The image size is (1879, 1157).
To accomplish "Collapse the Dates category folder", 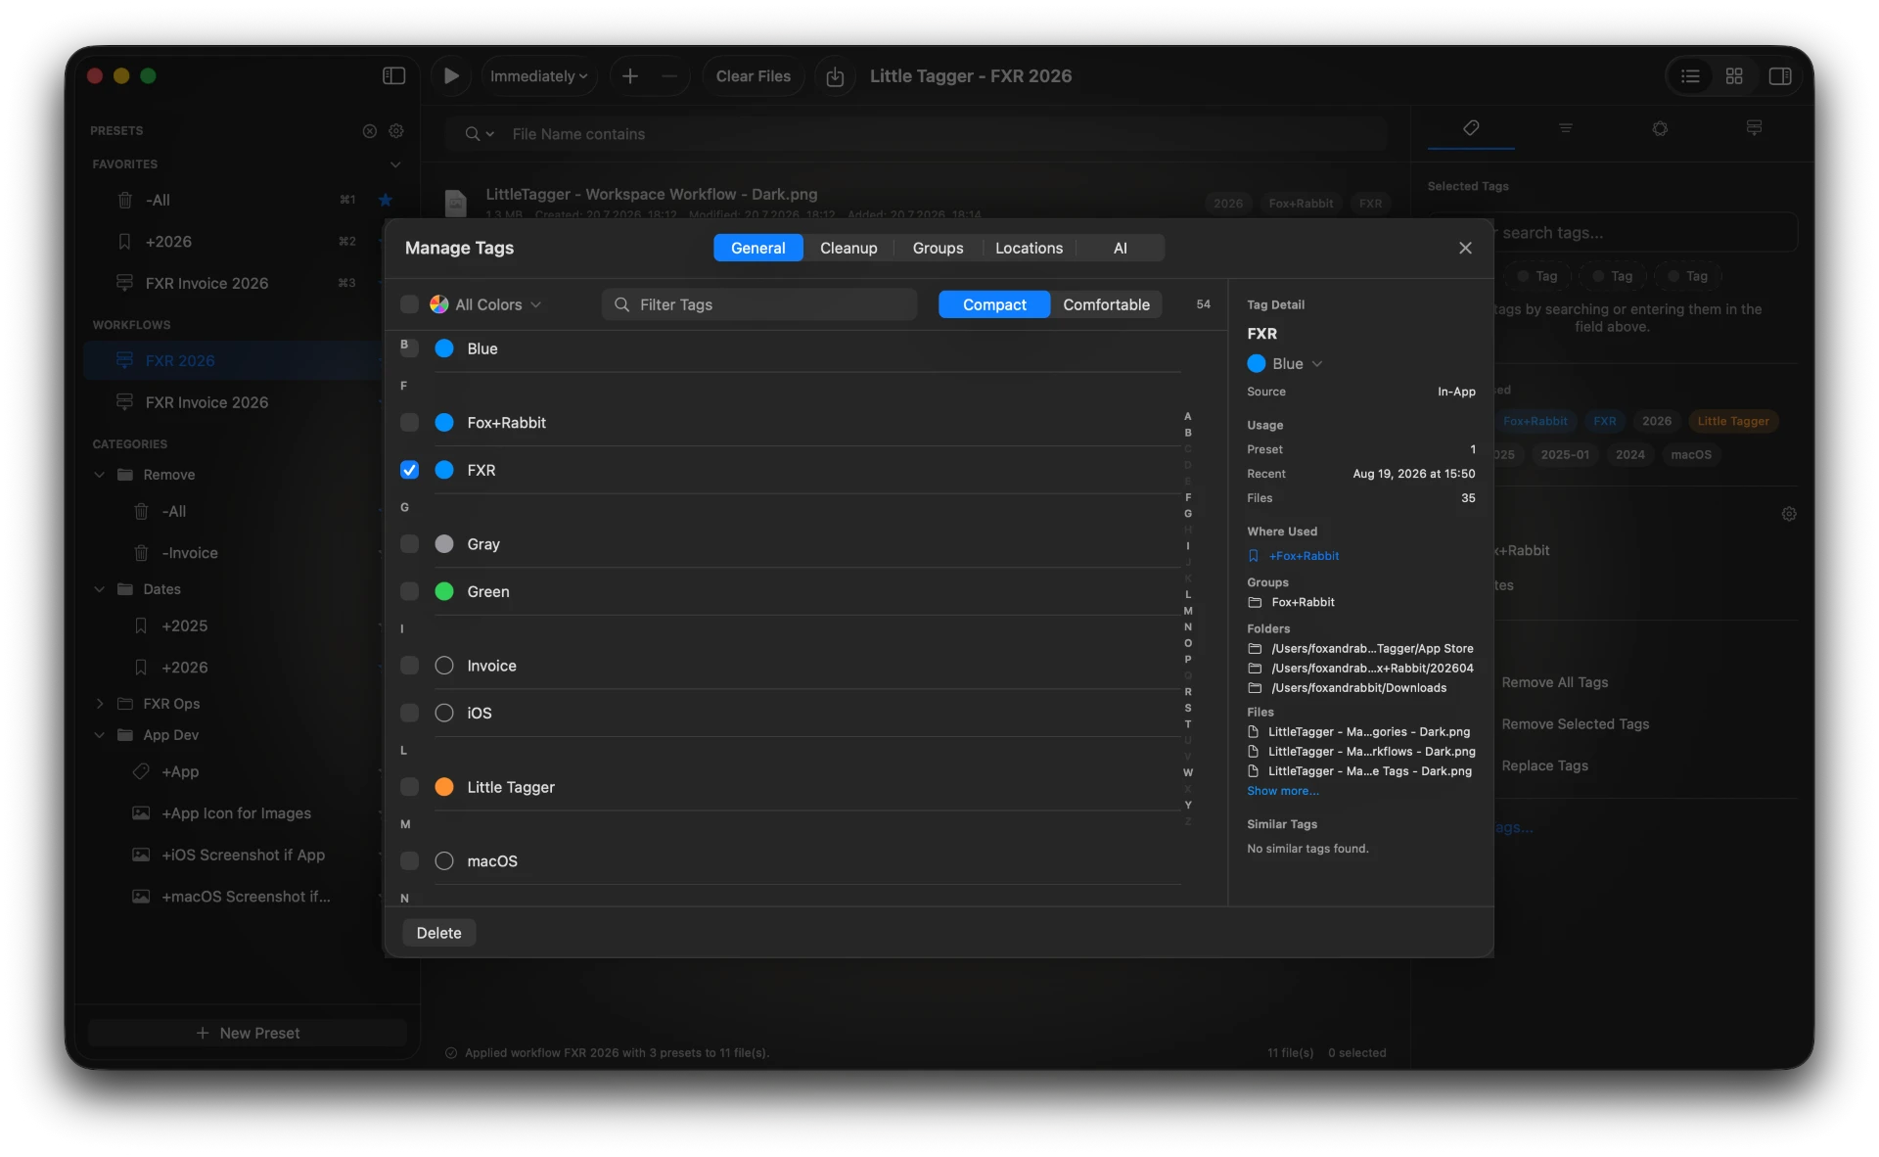I will 99,589.
